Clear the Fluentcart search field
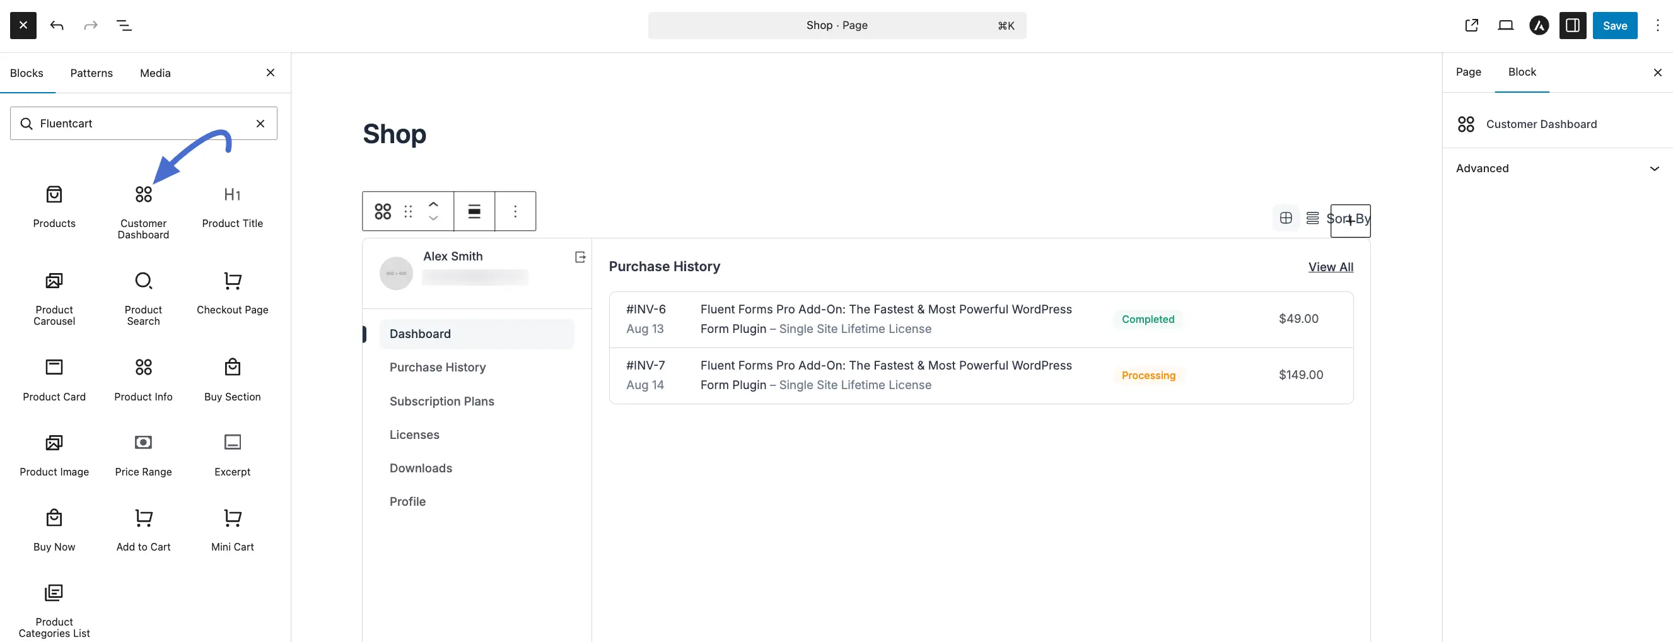1673x642 pixels. (260, 123)
